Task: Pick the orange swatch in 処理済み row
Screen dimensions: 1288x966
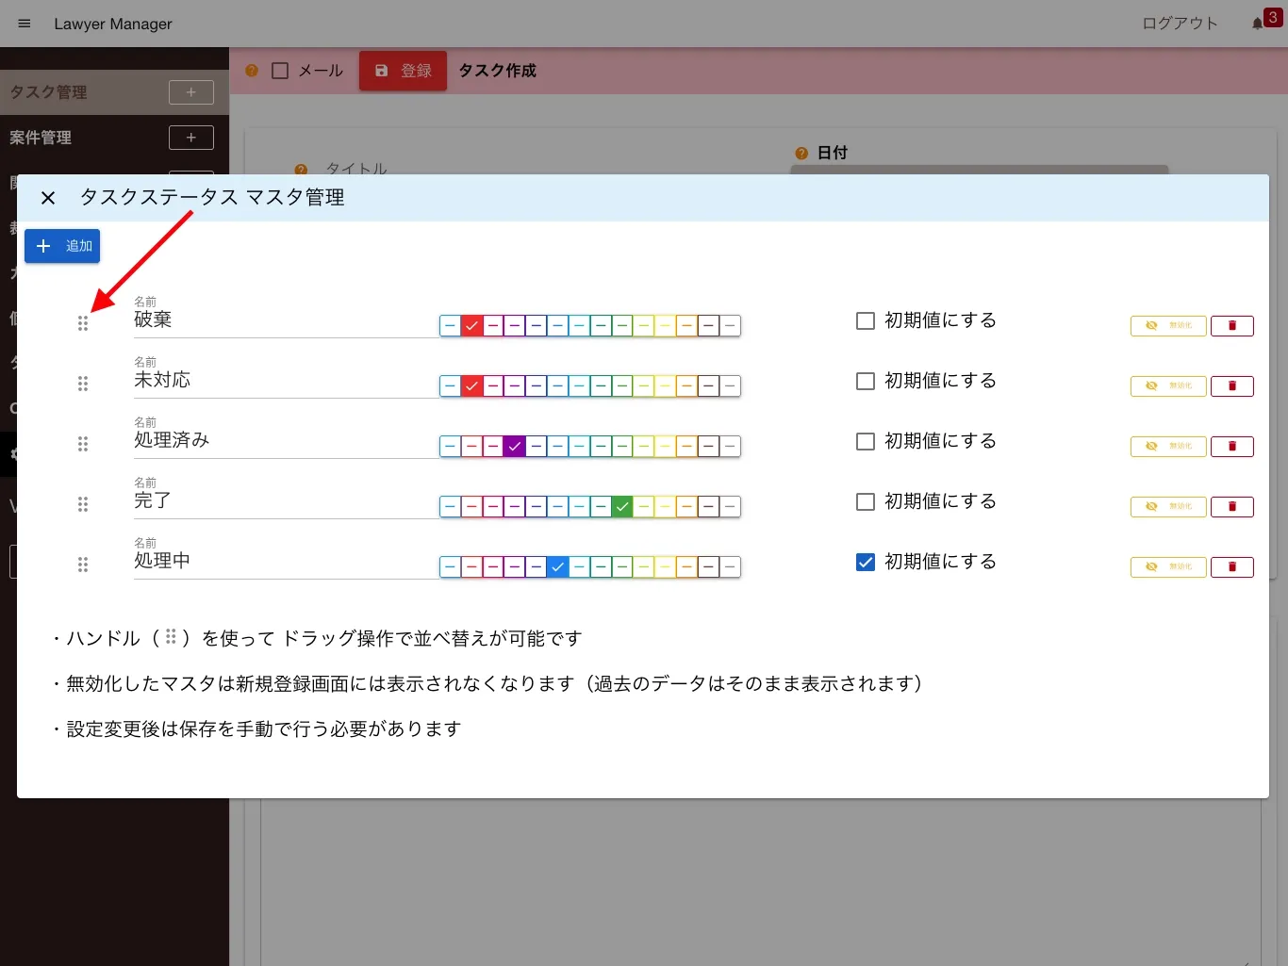Action: point(686,447)
